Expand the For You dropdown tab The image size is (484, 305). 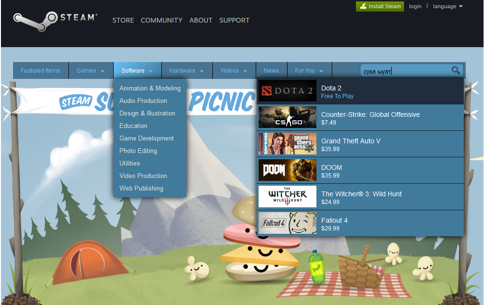click(x=309, y=71)
